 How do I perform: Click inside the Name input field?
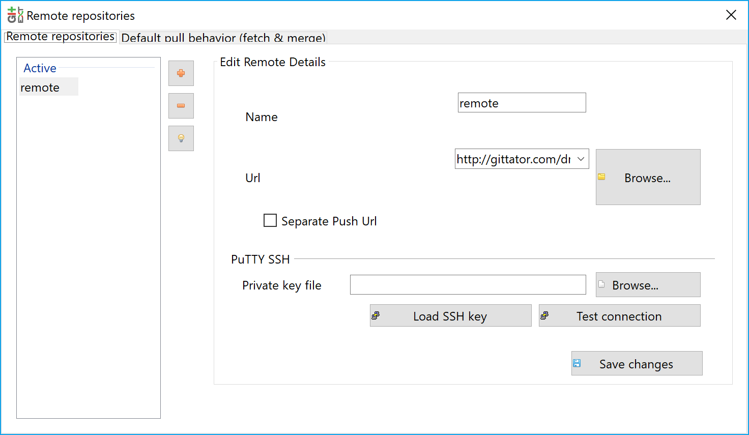point(521,102)
